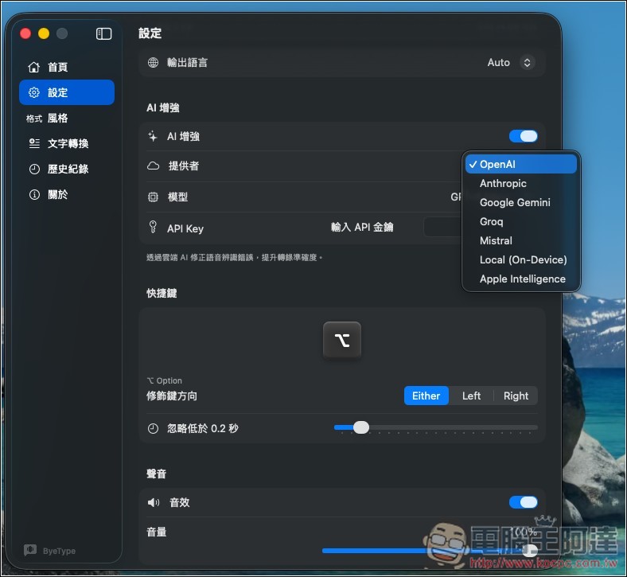The height and width of the screenshot is (577, 627).
Task: Choose Groq as provider
Action: pyautogui.click(x=520, y=221)
